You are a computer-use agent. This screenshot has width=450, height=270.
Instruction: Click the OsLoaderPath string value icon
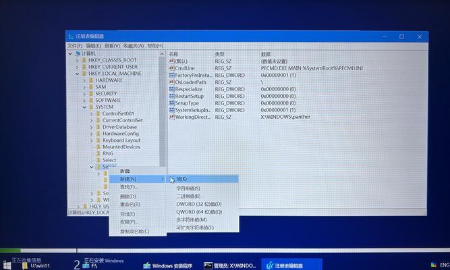point(171,82)
